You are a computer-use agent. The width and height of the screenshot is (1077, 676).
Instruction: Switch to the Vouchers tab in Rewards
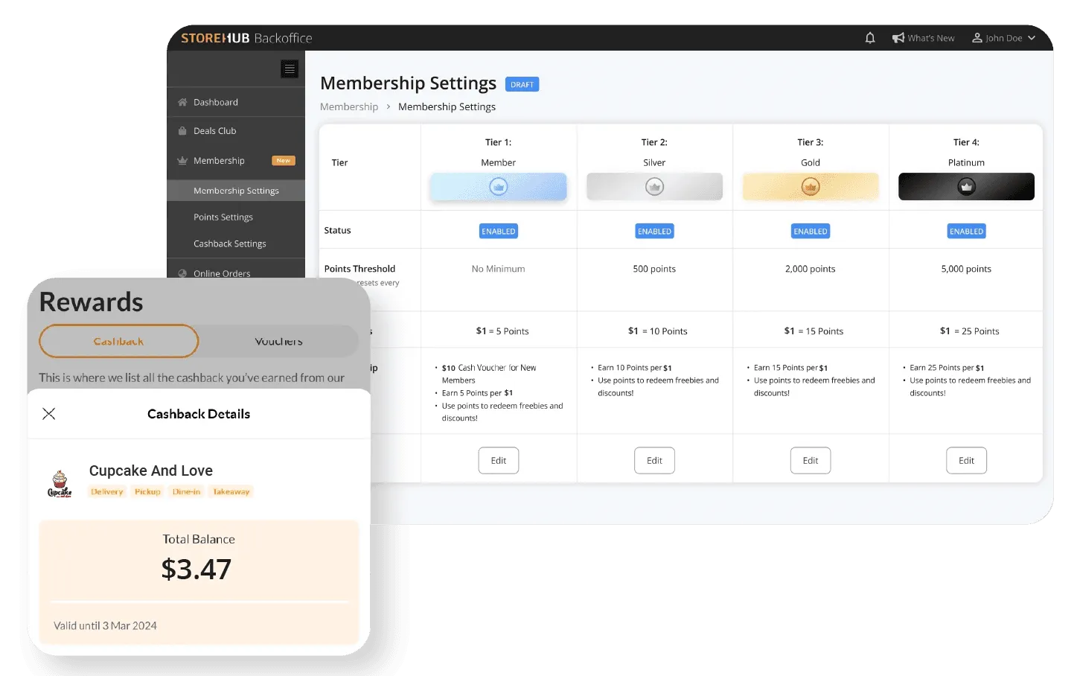point(279,341)
